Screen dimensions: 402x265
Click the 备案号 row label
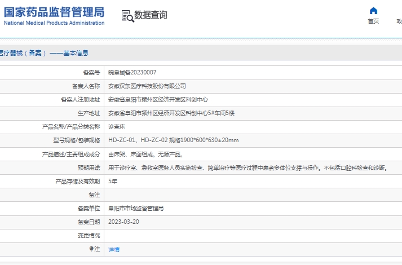pyautogui.click(x=91, y=73)
